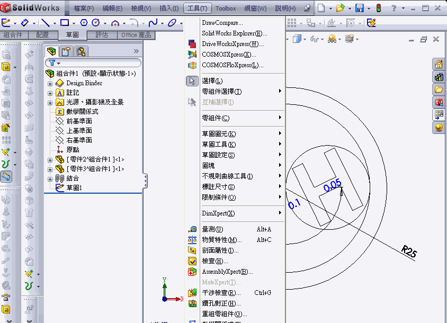The height and width of the screenshot is (323, 447).
Task: Expand the 光源、攝影機及全景 node
Action: coord(50,103)
